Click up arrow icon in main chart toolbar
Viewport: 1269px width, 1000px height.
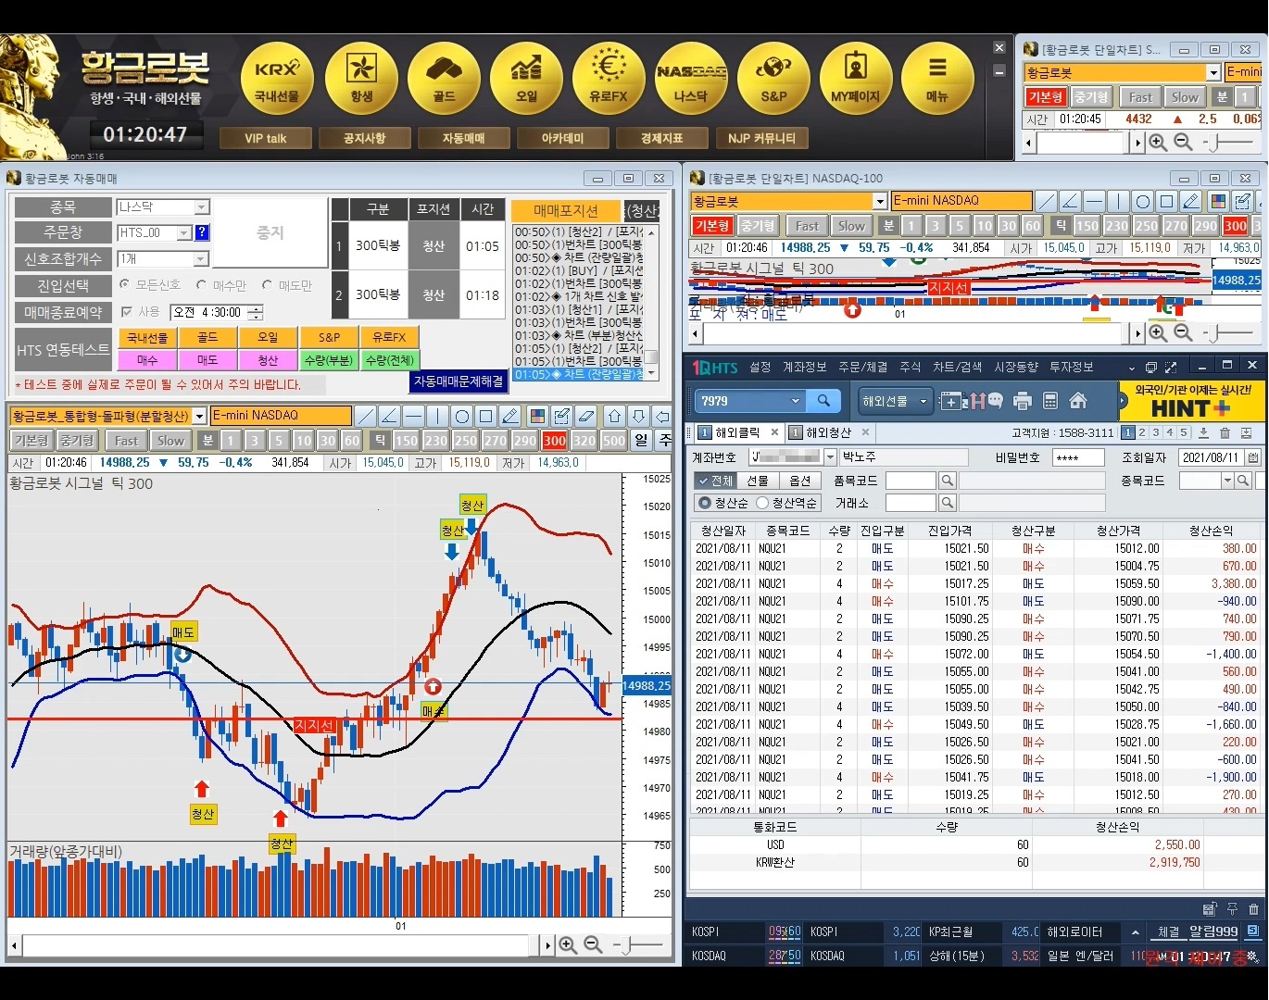coord(614,416)
